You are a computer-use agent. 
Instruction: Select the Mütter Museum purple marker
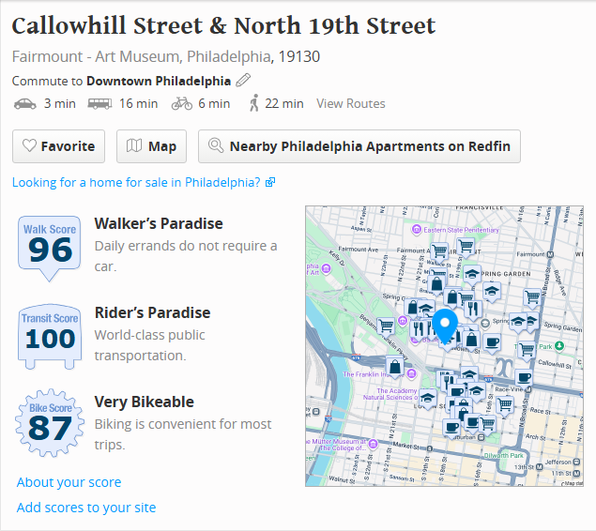tap(374, 443)
